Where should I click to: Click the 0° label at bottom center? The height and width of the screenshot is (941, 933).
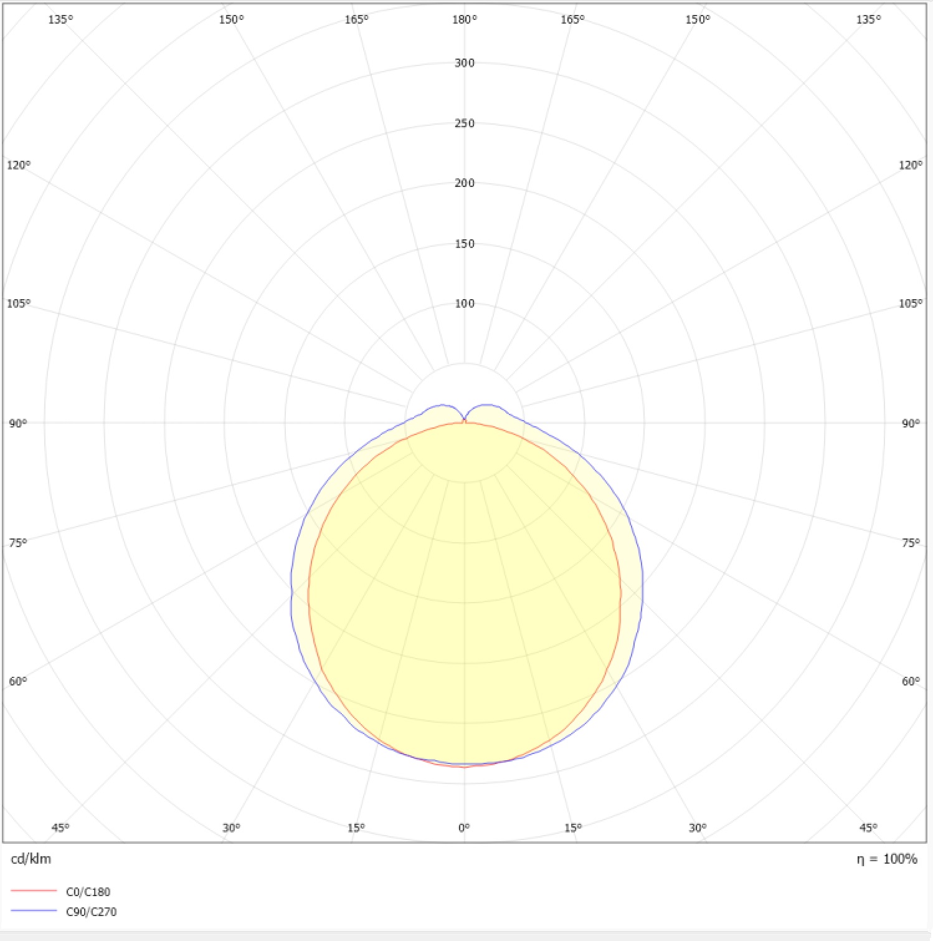coord(464,828)
